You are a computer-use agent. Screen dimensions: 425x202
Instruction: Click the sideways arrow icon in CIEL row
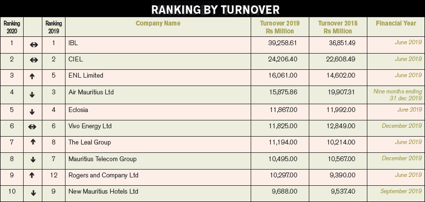pyautogui.click(x=33, y=60)
